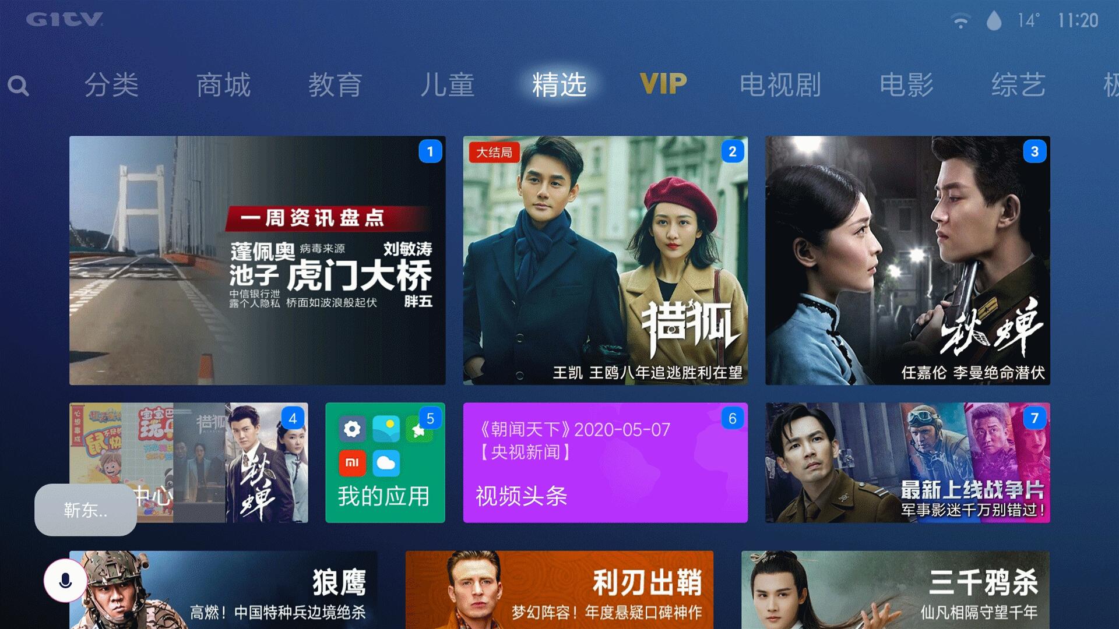
Task: Open the settings gear icon in 我的应用
Action: tap(352, 430)
